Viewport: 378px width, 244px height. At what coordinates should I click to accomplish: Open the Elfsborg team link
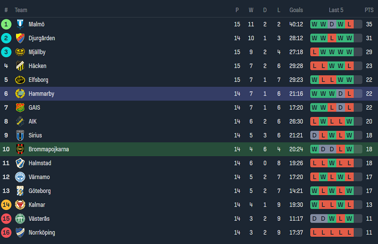38,80
